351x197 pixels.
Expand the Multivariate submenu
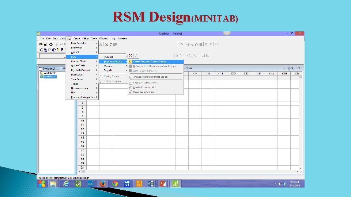click(82, 74)
